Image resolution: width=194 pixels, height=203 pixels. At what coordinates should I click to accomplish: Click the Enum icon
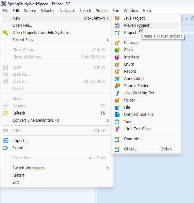(x=117, y=64)
